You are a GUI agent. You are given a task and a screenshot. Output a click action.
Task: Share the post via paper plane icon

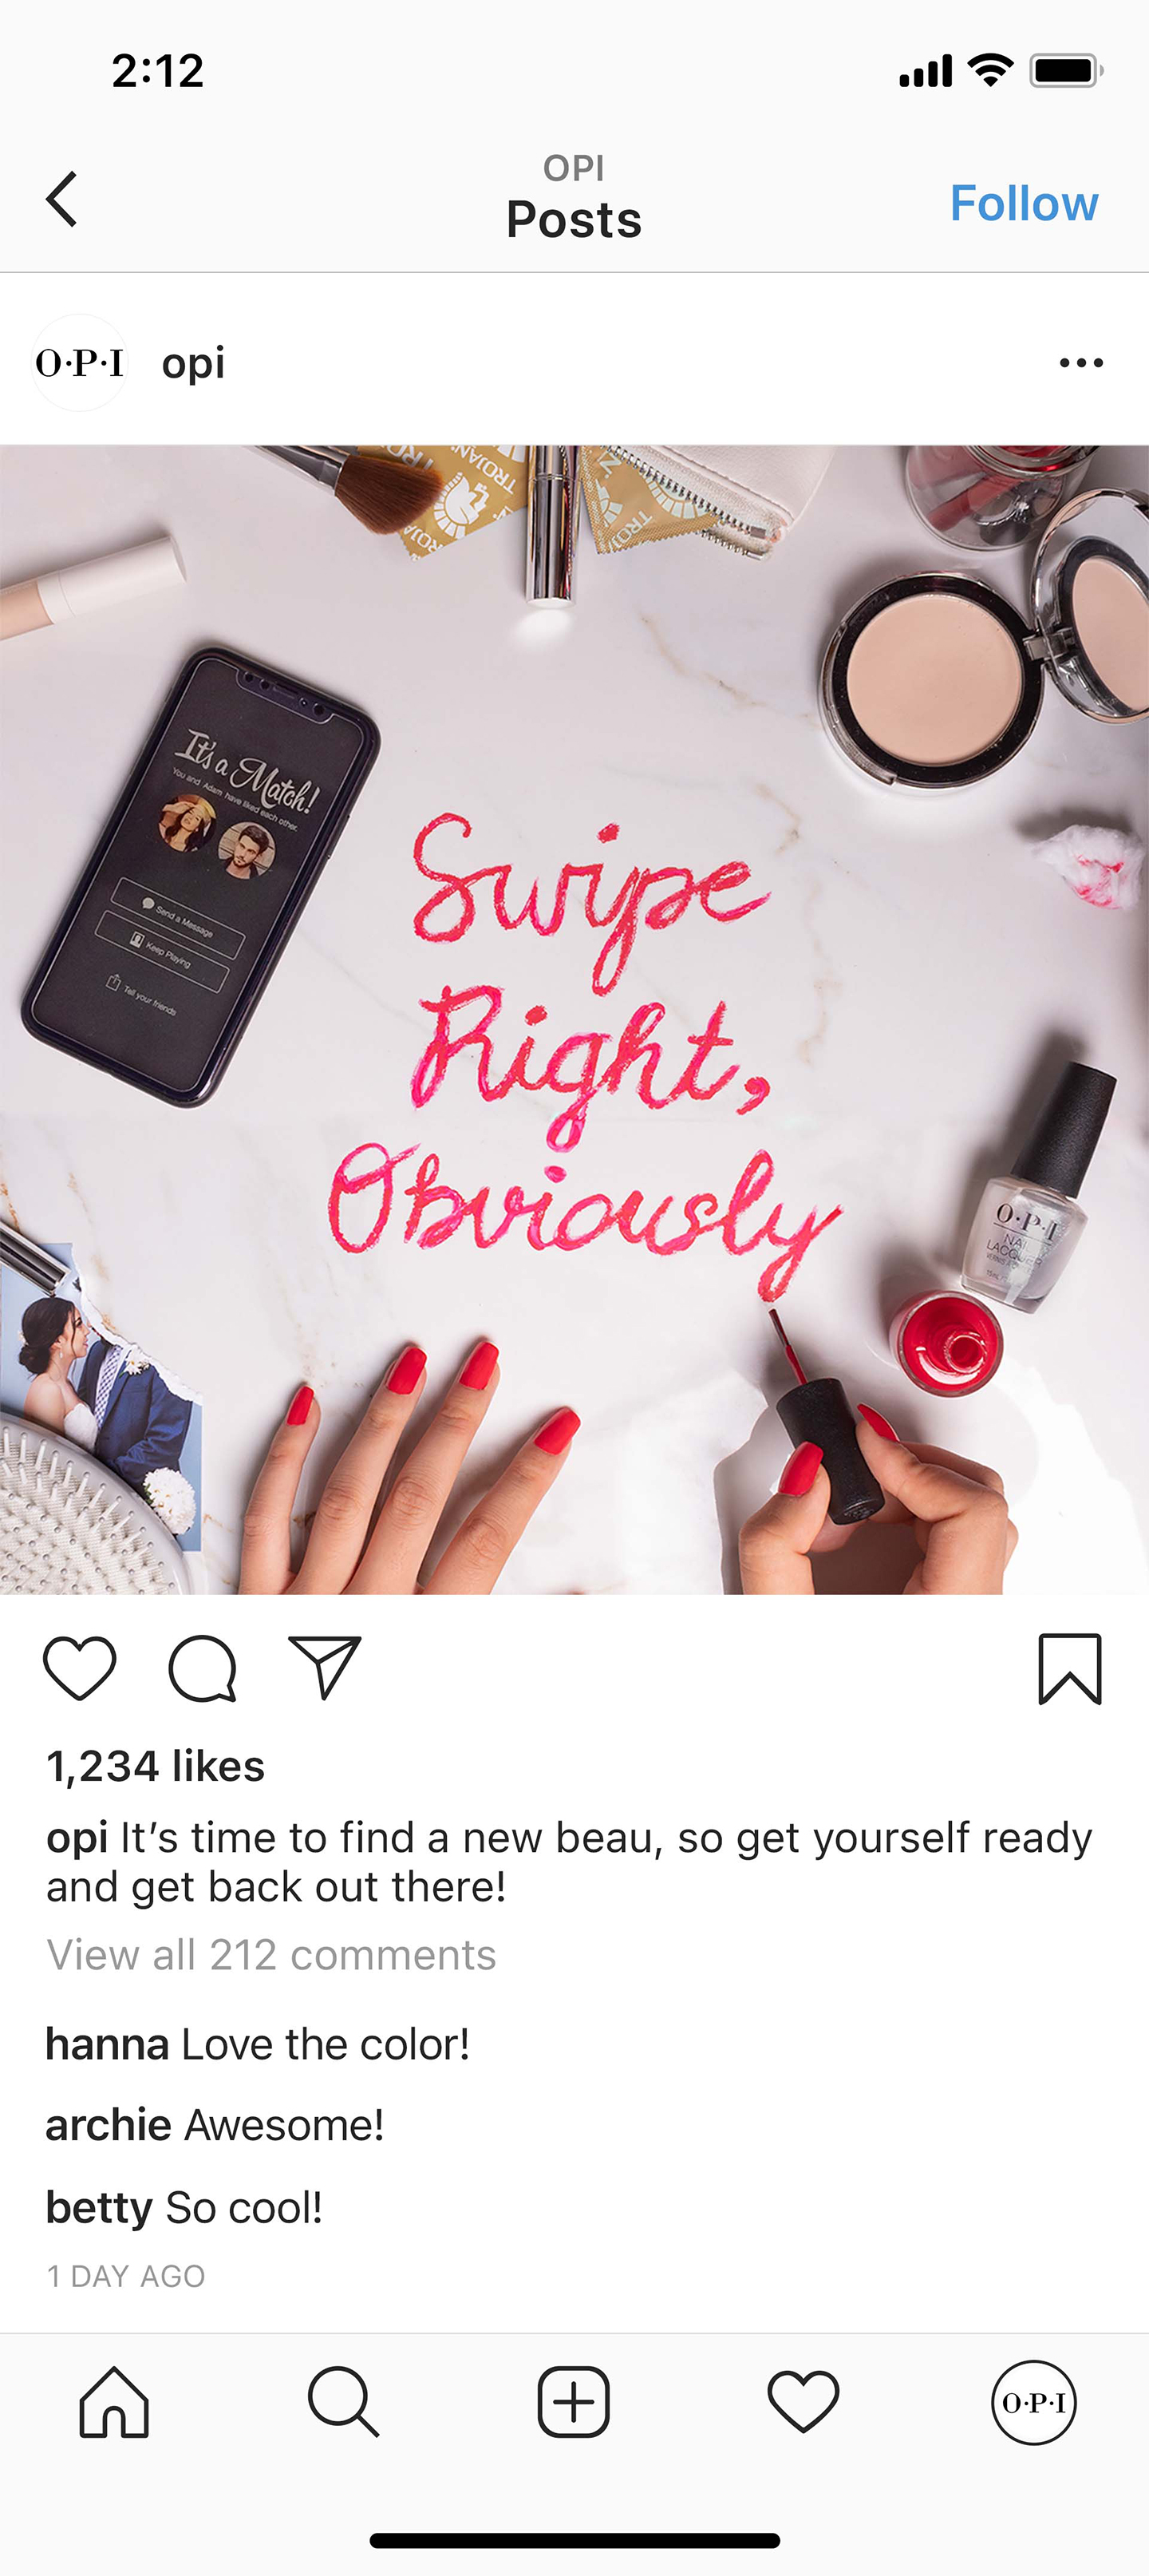pos(325,1667)
